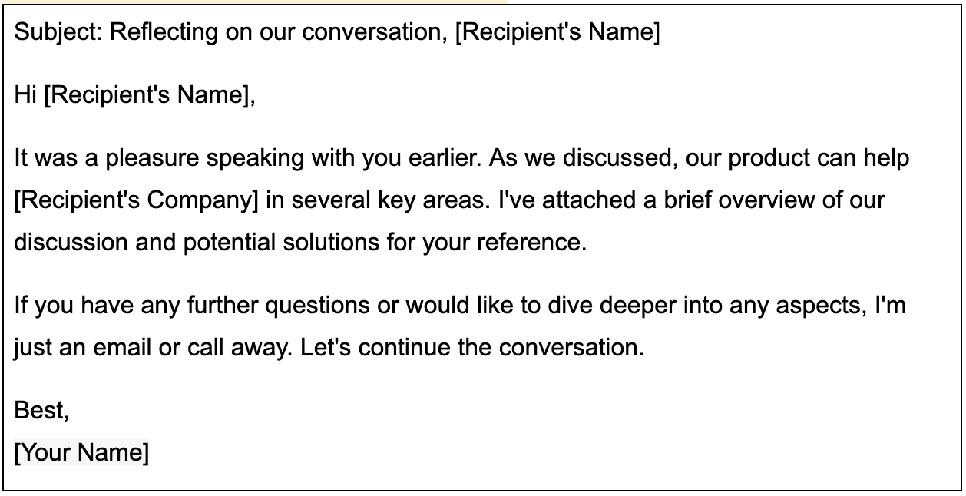Click 'Reflecting on our conversation' subject text
Viewport: 966px width, 496px height.
tap(277, 33)
